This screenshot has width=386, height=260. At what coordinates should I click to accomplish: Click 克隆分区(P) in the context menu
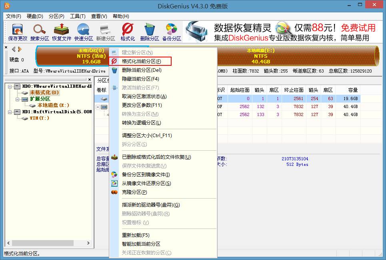[x=134, y=192]
